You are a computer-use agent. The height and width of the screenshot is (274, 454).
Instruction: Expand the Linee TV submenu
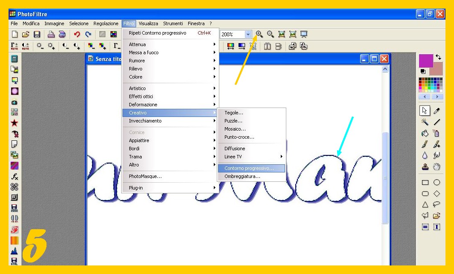click(252, 157)
